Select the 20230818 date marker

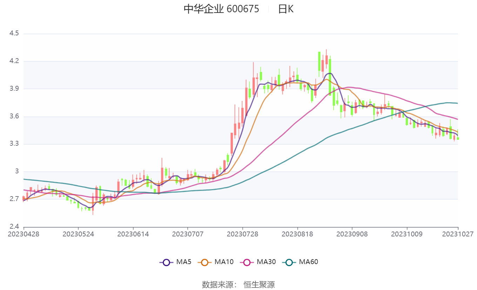(297, 234)
